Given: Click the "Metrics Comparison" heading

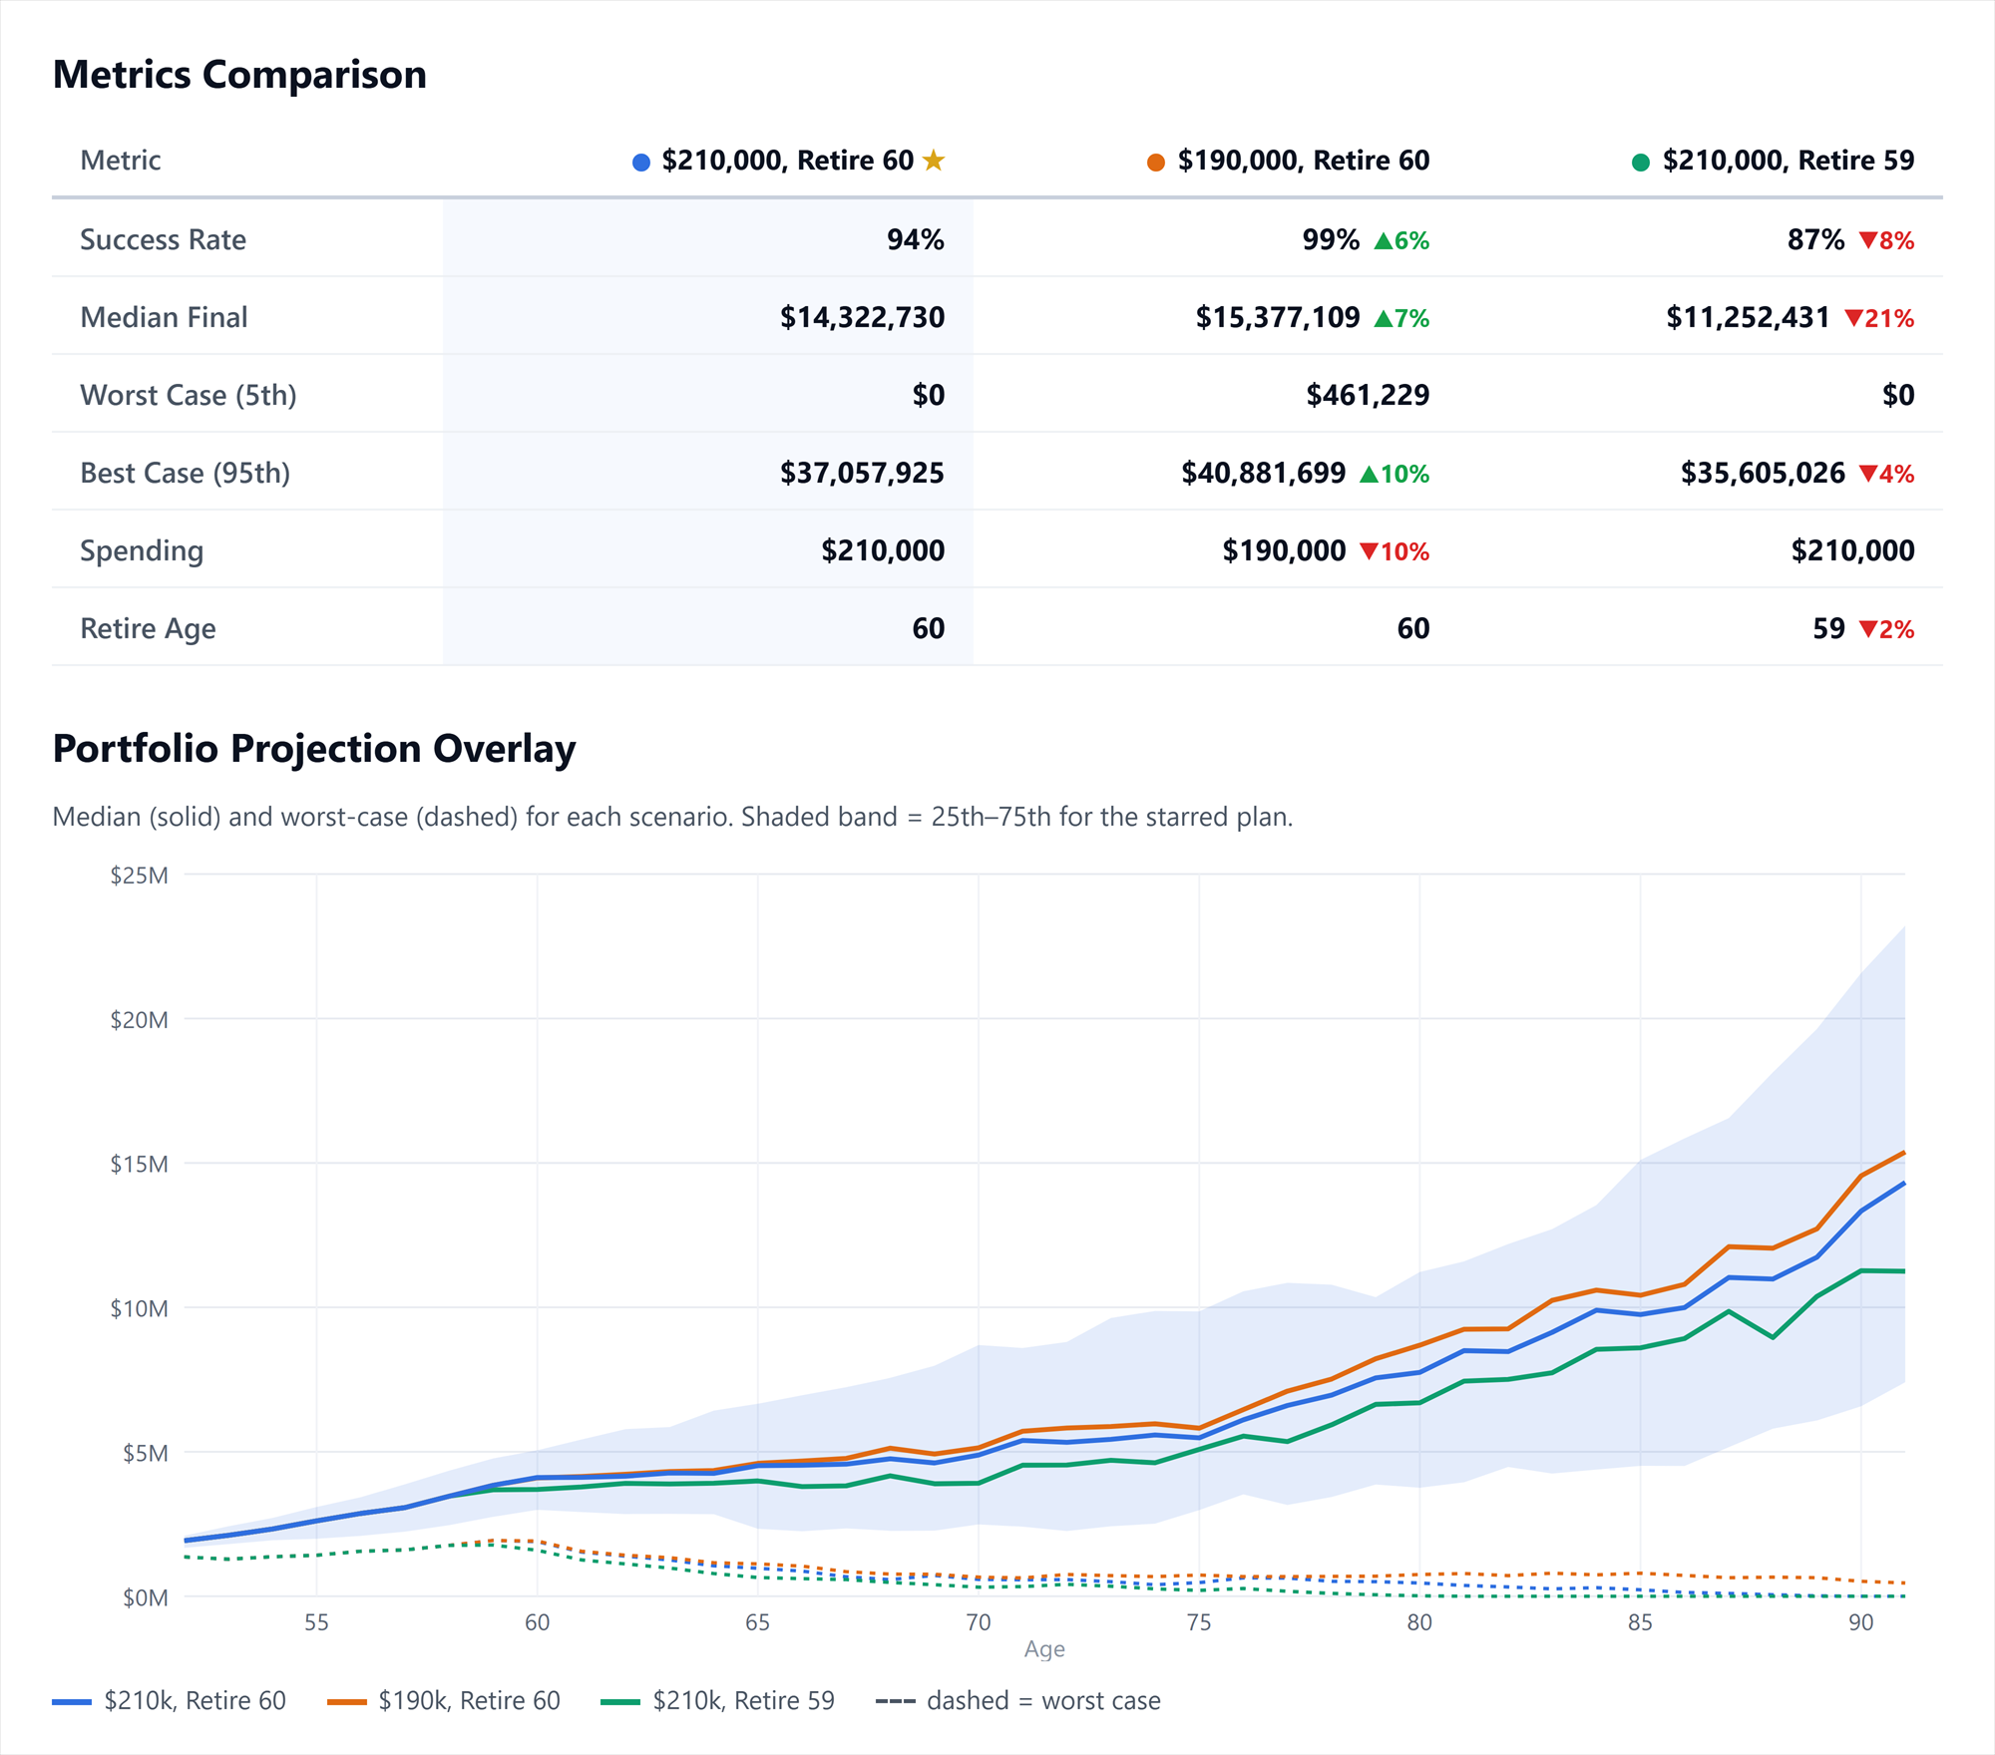Looking at the screenshot, I should 239,75.
